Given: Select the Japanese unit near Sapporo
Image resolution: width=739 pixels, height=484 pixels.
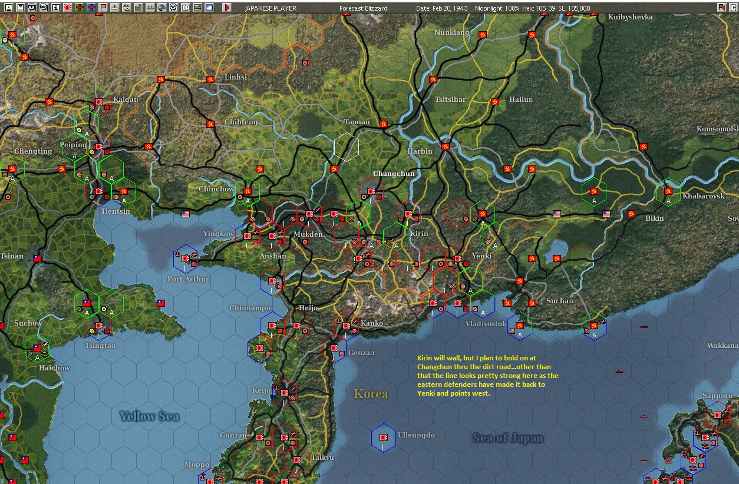Looking at the screenshot, I should [x=718, y=415].
